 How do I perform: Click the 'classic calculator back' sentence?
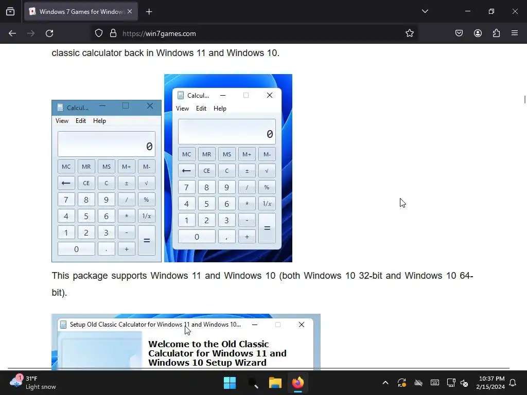[165, 53]
